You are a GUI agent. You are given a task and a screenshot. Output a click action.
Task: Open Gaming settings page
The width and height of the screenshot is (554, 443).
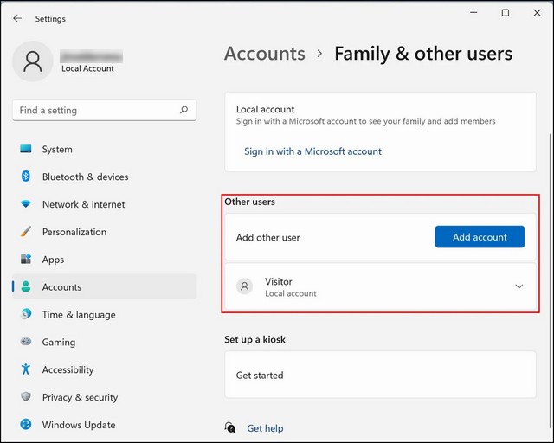click(x=104, y=342)
